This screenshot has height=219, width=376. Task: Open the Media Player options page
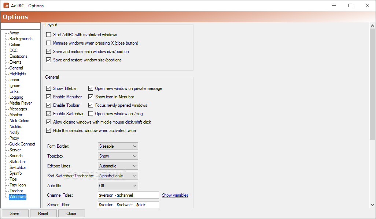[21, 103]
